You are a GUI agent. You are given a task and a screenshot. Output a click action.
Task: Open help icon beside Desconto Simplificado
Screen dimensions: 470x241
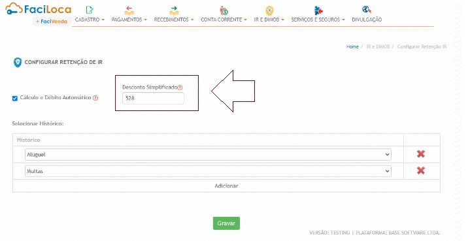pos(180,88)
